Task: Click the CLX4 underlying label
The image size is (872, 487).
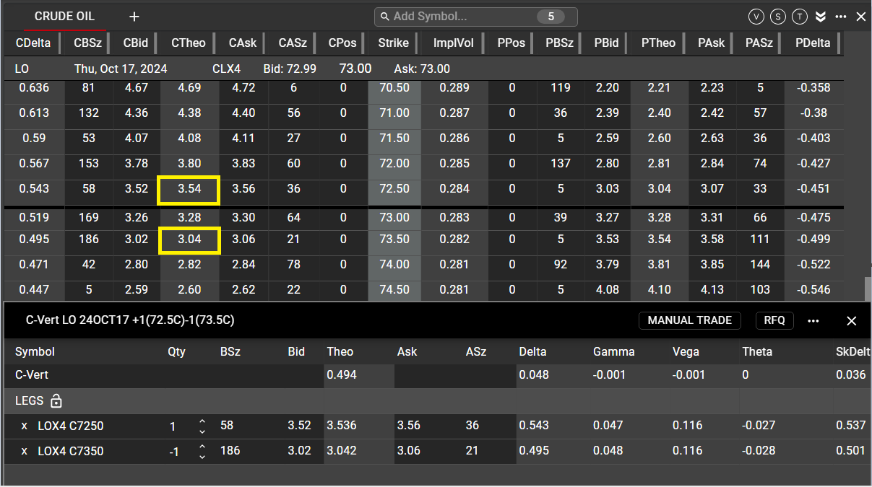Action: tap(227, 69)
